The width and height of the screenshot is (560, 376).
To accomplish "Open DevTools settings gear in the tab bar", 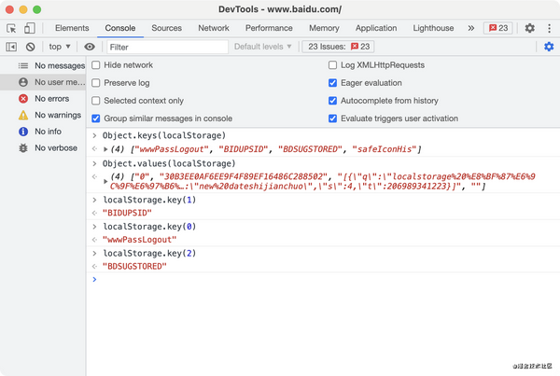I will 529,29.
